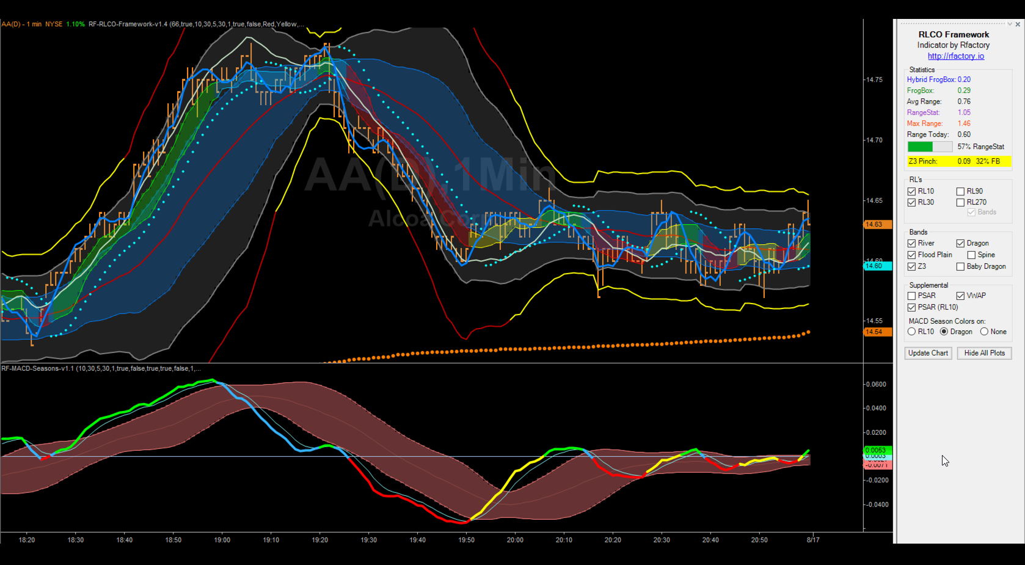This screenshot has height=565, width=1025.
Task: Toggle the Dragon band checkbox
Action: click(x=960, y=244)
